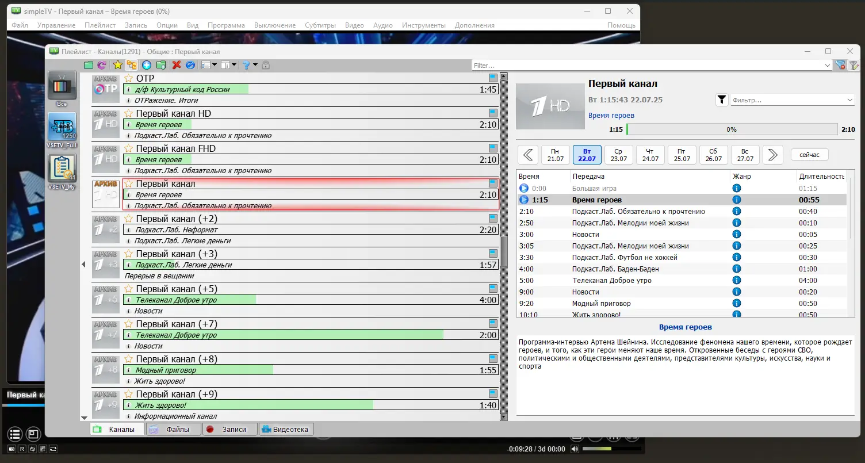Toggle the blue box on Первый канал (+9) row
Image resolution: width=865 pixels, height=463 pixels.
pos(493,393)
